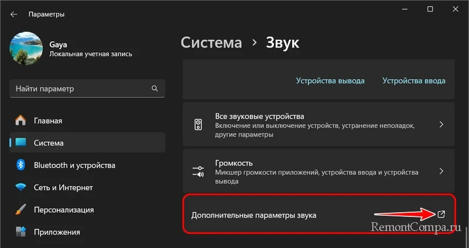Click the Wi-Fi icon in sidebar

click(x=21, y=188)
